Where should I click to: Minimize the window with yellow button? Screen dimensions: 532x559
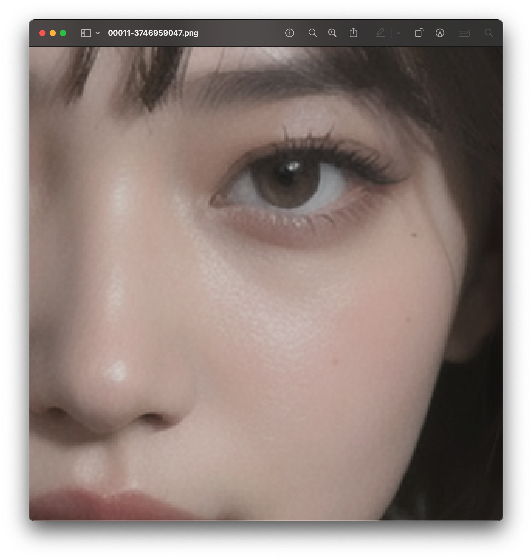(53, 33)
